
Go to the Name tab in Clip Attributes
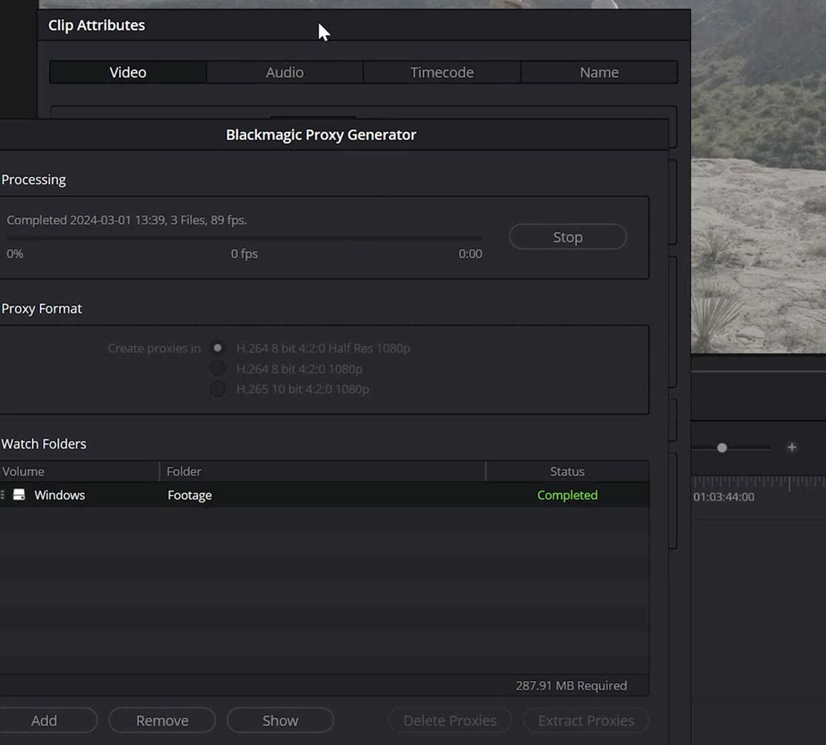coord(599,72)
